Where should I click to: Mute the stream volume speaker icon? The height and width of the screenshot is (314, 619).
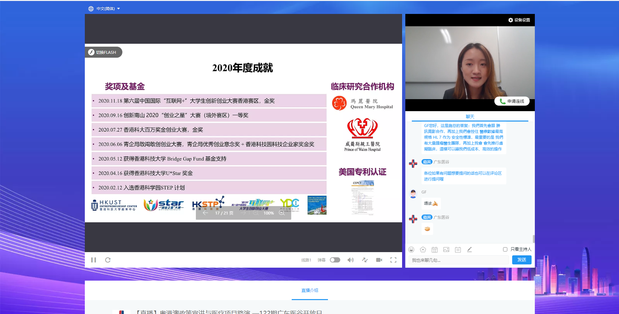350,260
